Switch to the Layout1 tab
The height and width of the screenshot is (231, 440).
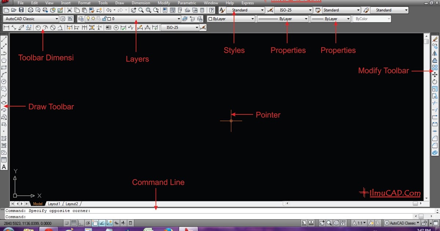54,203
